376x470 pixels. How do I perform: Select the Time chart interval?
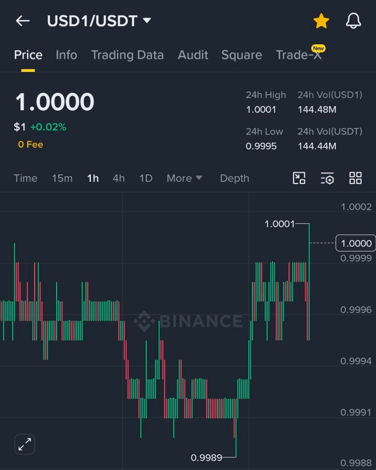(x=26, y=178)
